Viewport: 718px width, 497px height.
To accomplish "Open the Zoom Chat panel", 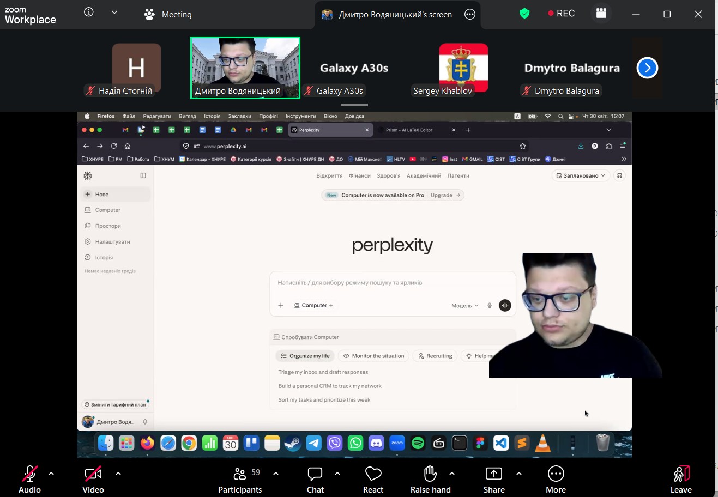I will [x=315, y=480].
